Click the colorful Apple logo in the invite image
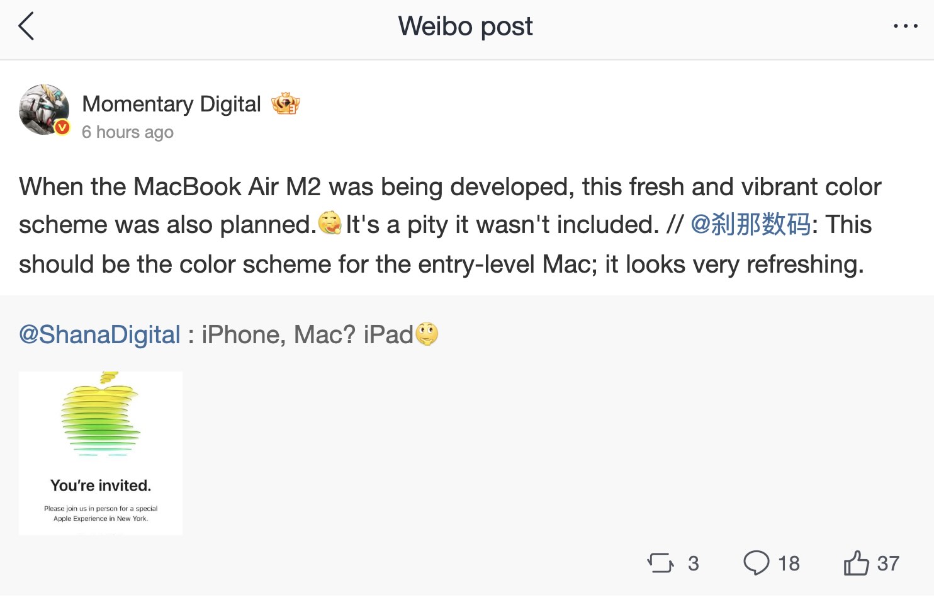Screen dimensions: 934x602 [102, 414]
